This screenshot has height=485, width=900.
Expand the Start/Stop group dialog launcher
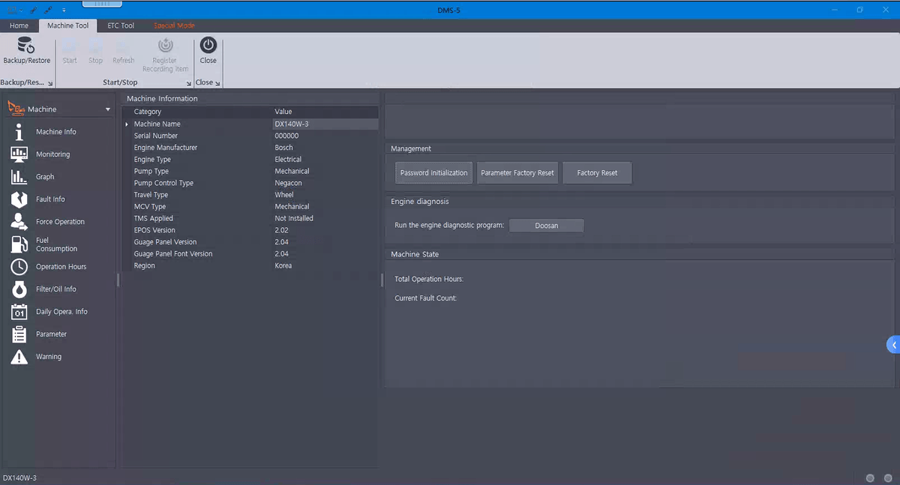point(188,82)
